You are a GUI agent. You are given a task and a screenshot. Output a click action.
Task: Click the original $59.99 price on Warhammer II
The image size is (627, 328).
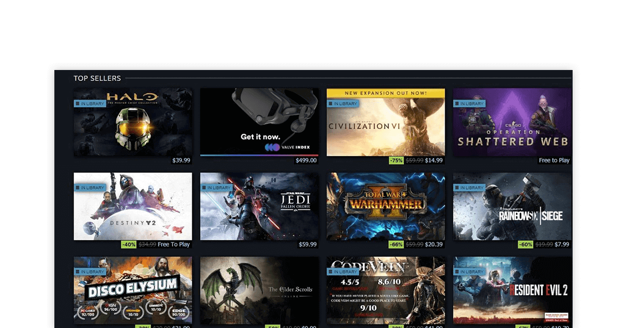[414, 244]
